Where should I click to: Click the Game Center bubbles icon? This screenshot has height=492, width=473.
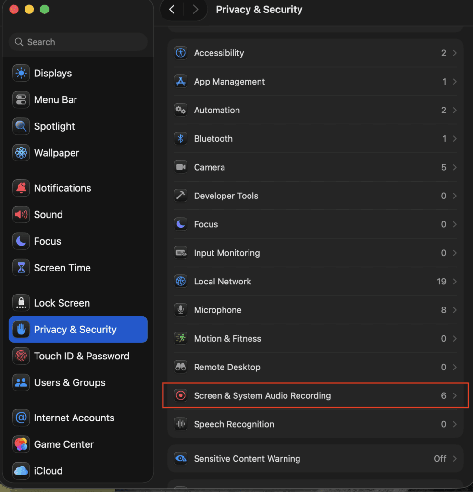tap(21, 444)
